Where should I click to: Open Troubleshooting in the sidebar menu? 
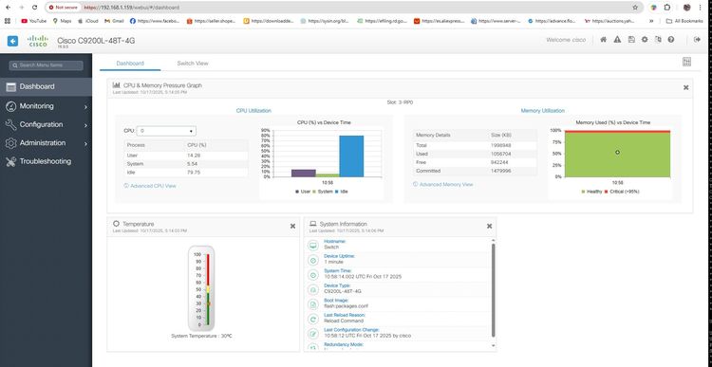[46, 161]
